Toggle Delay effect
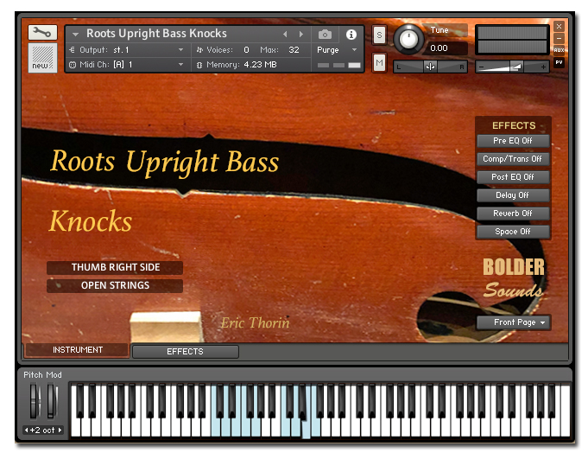Screen dimensions: 588x459 [513, 195]
